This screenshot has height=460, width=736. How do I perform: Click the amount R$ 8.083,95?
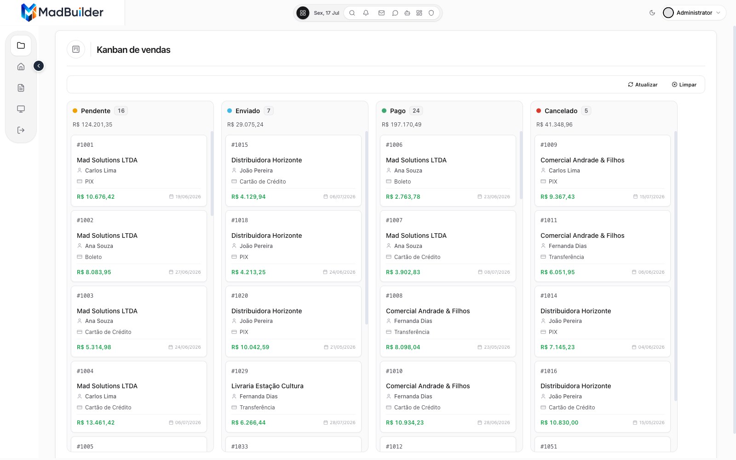[x=94, y=272]
